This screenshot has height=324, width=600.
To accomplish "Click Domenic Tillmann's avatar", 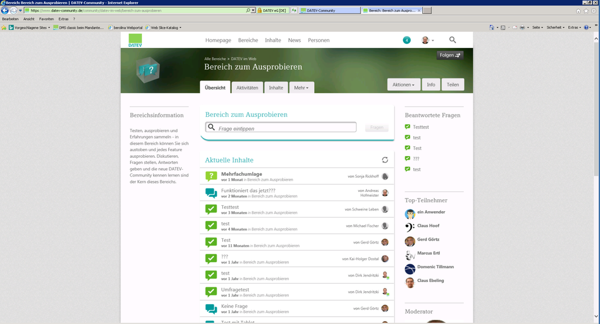I will point(410,269).
